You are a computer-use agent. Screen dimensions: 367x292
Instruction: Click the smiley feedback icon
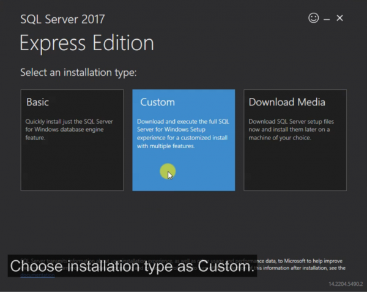[314, 18]
